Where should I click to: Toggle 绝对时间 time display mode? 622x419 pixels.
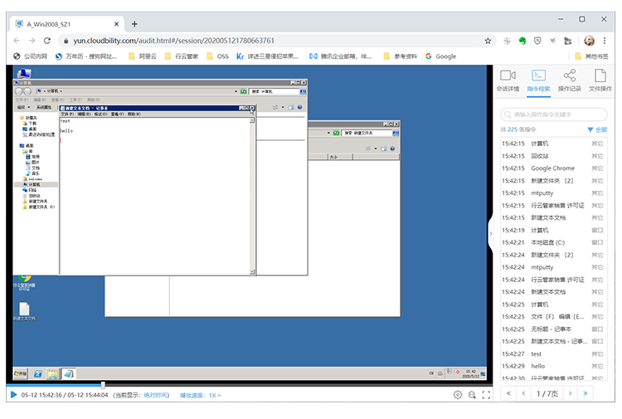pyautogui.click(x=157, y=396)
